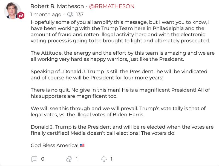Screen dimensions: 219x166
Task: Click the "God Bless America!" line
Action: click(55, 145)
